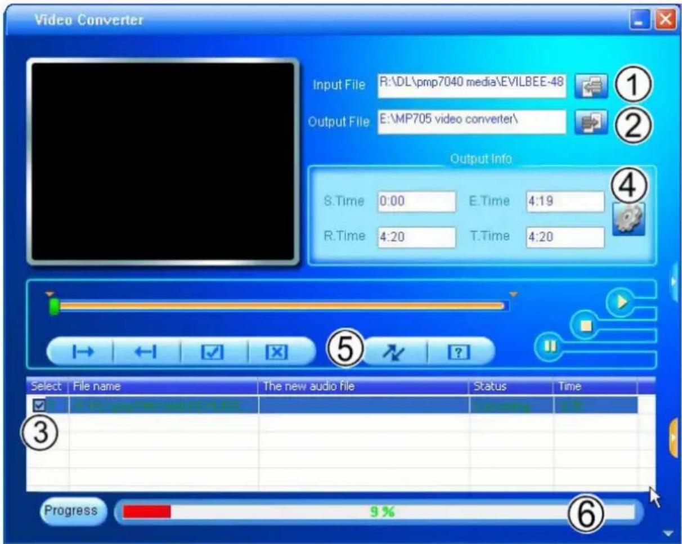Set start point with right-arrow mark icon
This screenshot has height=544, width=682.
click(82, 353)
